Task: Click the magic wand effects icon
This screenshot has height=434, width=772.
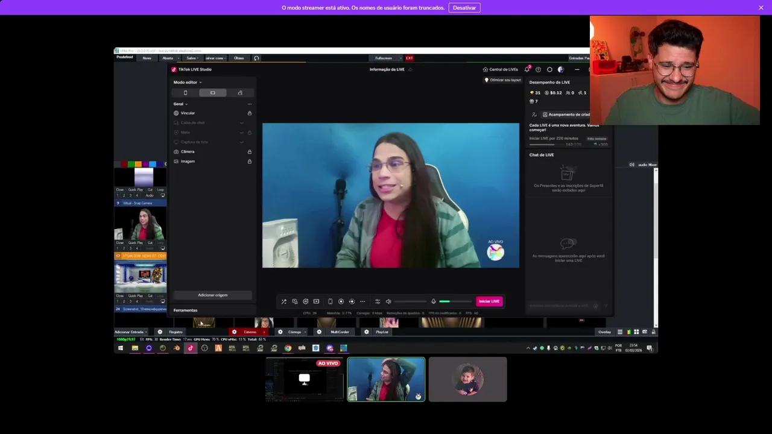Action: (x=283, y=301)
